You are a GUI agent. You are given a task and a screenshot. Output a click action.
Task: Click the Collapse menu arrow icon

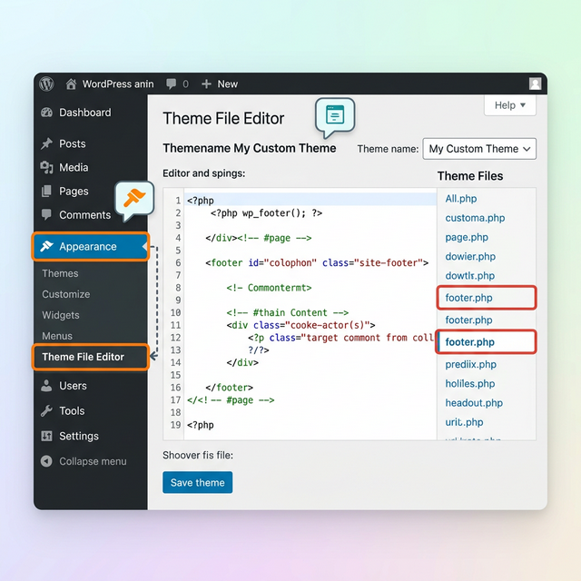[46, 461]
